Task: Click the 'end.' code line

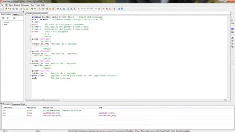Action: [35, 78]
